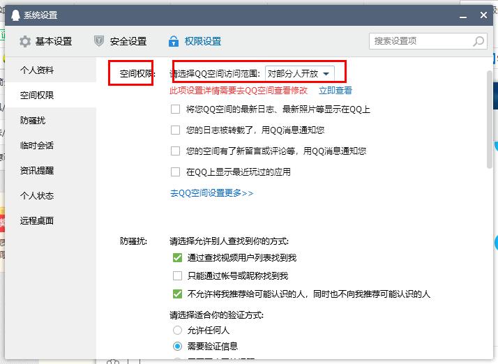Click the 去QQ空间设置更多>> link
The width and height of the screenshot is (498, 364).
[x=212, y=192]
